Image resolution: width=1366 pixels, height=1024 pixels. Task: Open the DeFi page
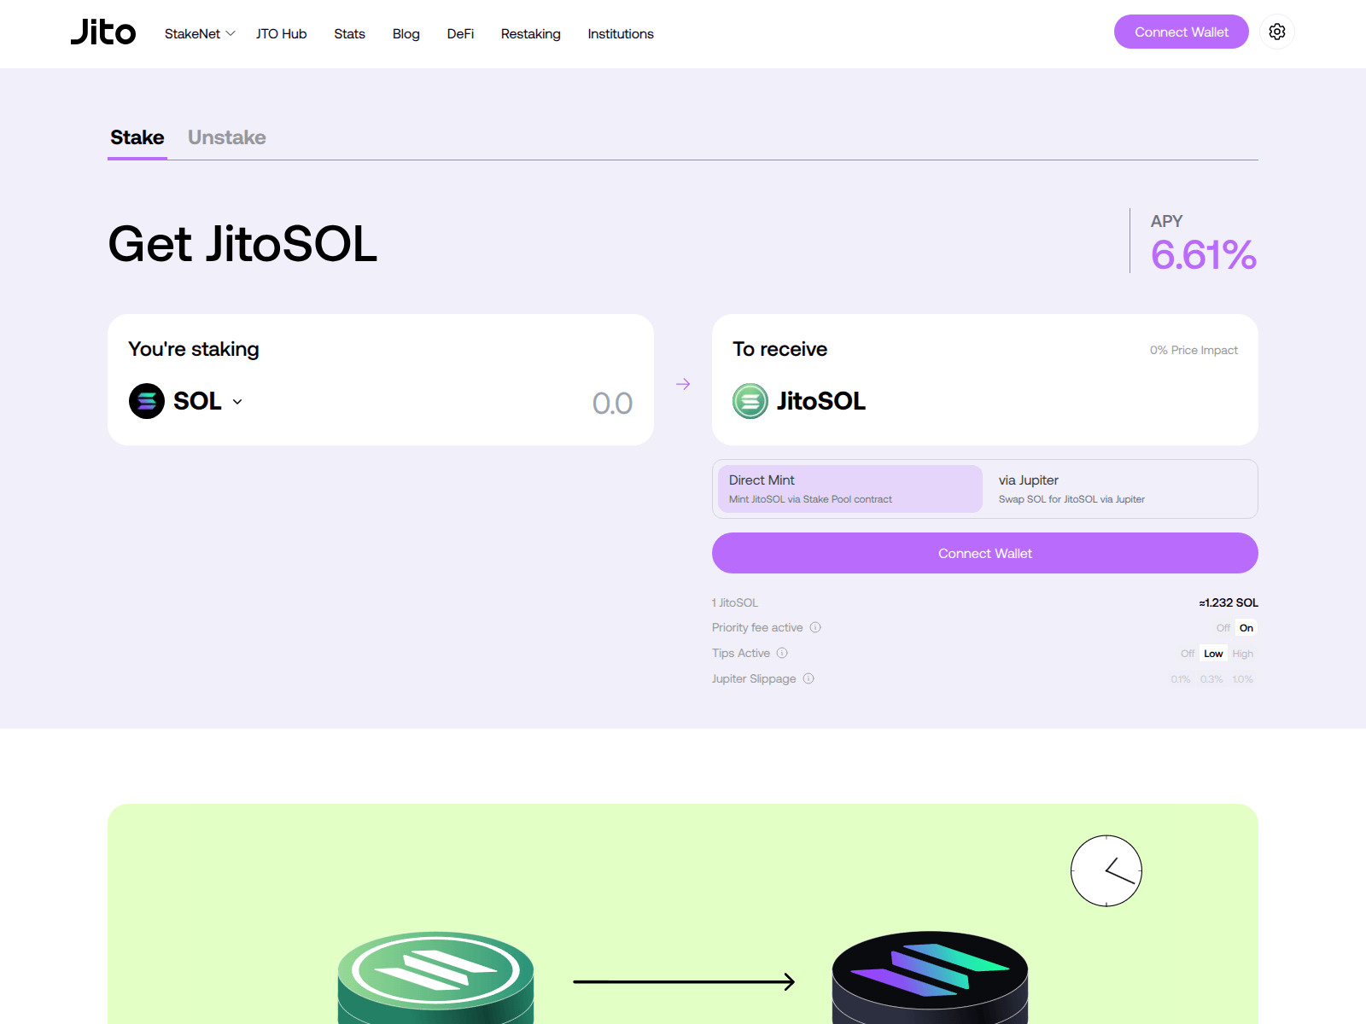coord(460,33)
